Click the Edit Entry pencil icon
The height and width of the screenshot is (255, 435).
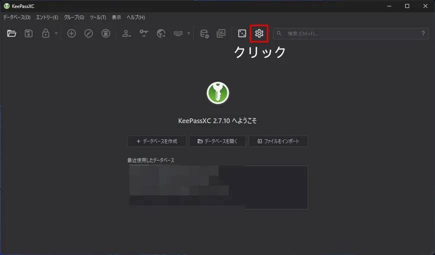point(89,33)
